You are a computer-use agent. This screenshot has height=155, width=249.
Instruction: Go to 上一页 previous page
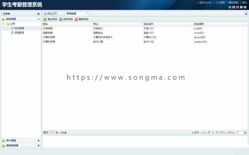pyautogui.click(x=206, y=133)
